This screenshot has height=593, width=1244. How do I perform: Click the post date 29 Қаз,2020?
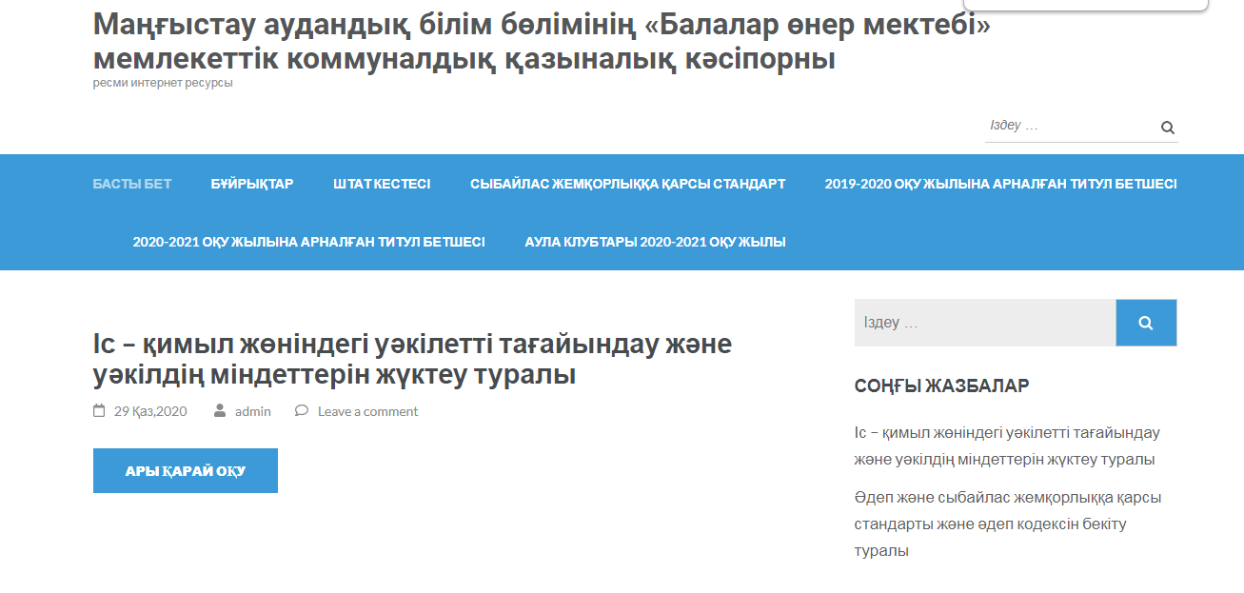(x=150, y=411)
